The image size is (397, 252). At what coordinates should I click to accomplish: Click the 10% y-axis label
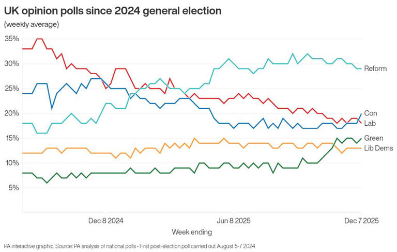[11, 163]
